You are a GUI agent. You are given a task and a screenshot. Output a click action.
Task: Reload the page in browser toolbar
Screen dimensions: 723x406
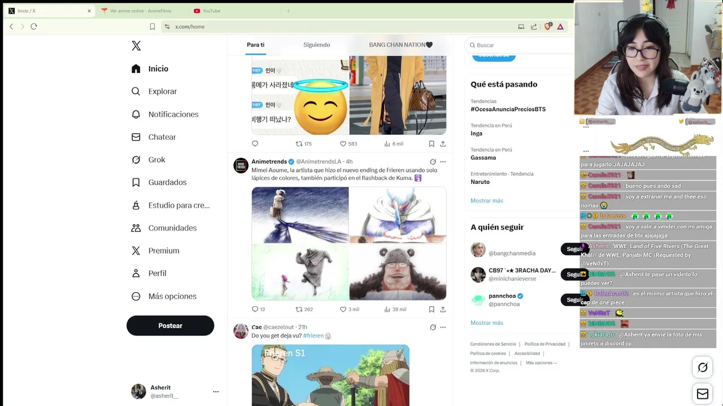34,27
